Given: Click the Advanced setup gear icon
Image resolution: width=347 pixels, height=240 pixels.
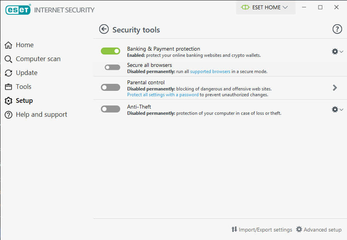Looking at the screenshot, I should point(299,229).
